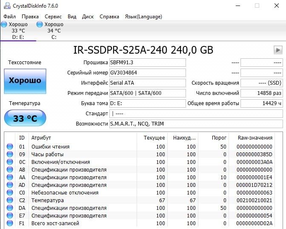Select the Часы работы attribute row
Image resolution: width=286 pixels, height=229 pixels.
[140, 154]
